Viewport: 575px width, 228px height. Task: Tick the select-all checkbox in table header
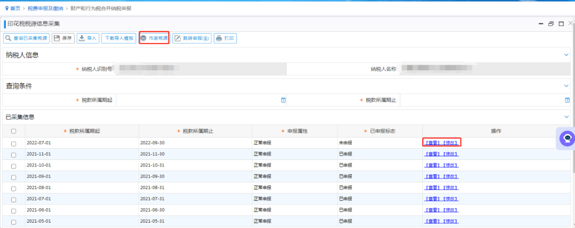tap(14, 131)
